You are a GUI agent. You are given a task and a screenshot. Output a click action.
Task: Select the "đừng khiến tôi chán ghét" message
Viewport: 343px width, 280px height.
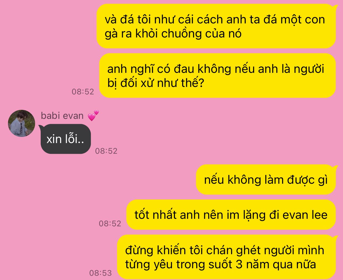pyautogui.click(x=227, y=257)
